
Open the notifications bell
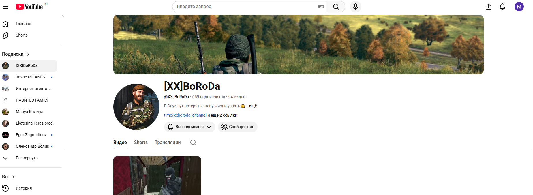pos(502,7)
